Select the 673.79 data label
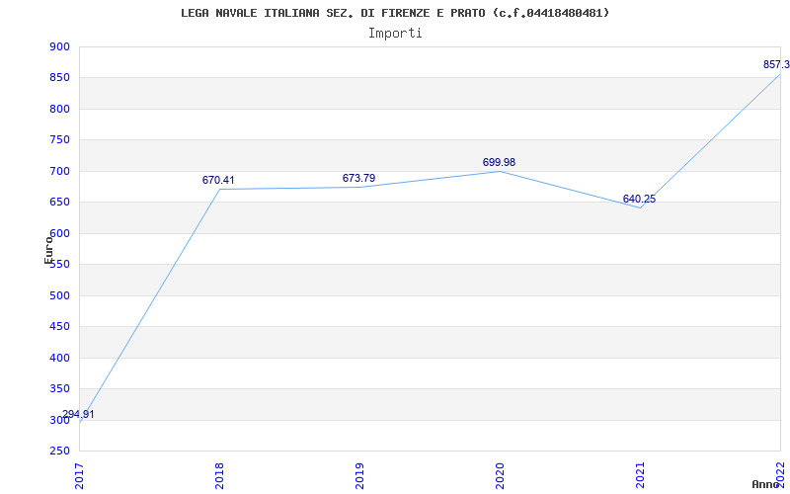The width and height of the screenshot is (790, 494). click(x=358, y=178)
